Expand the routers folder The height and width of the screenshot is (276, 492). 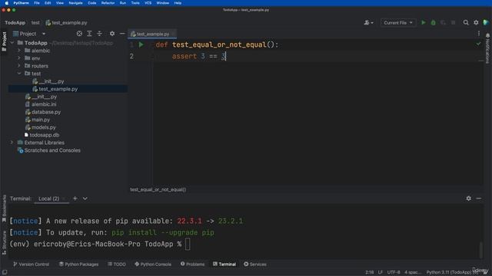(x=19, y=66)
